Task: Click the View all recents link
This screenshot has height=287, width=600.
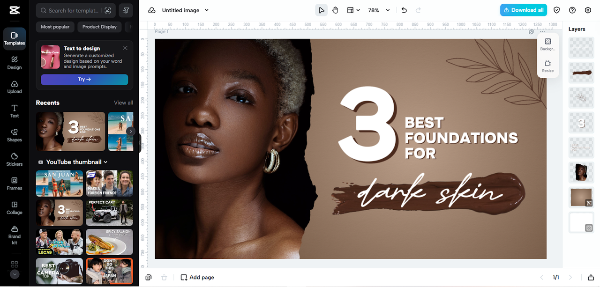Action: (123, 103)
